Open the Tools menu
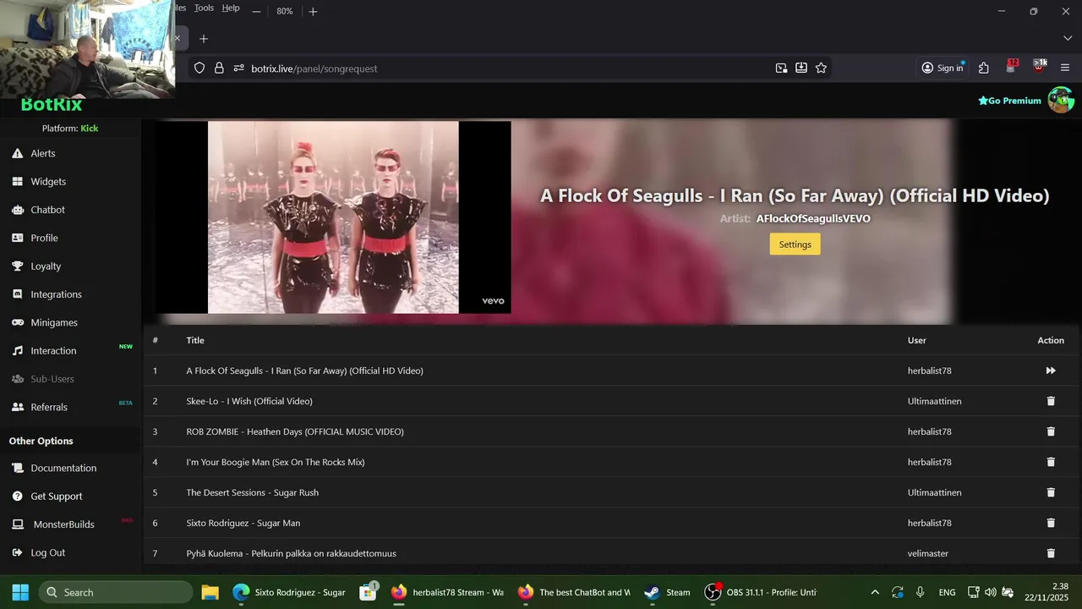Viewport: 1082px width, 609px height. click(x=204, y=8)
